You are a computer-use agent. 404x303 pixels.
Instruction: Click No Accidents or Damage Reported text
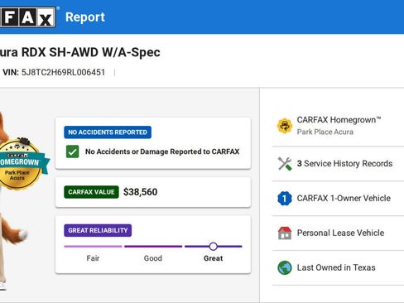click(162, 151)
